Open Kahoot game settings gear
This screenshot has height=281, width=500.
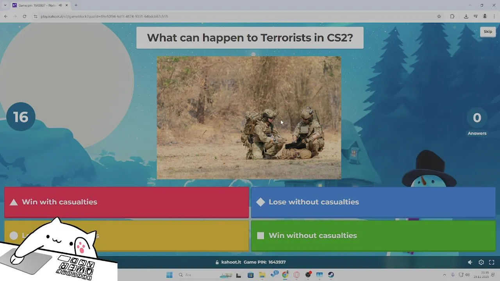click(481, 262)
